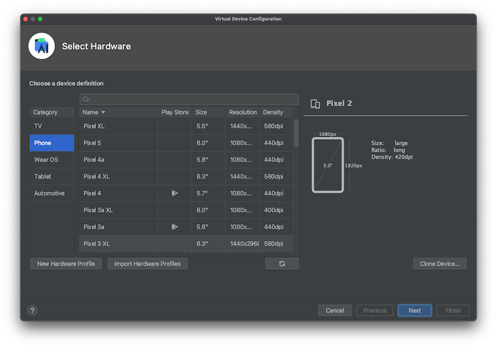Viewport: 497px width, 348px height.
Task: Click the device icon next to Pixel 2
Action: click(x=315, y=104)
